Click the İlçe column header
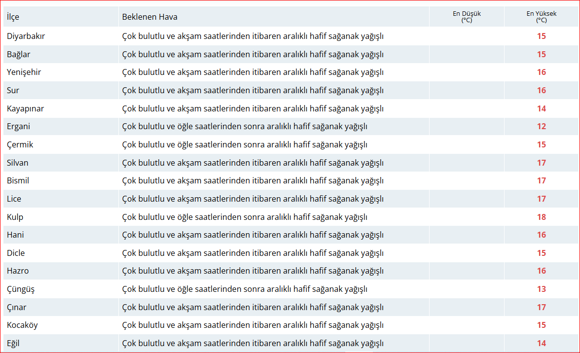This screenshot has height=353, width=580. coord(13,17)
